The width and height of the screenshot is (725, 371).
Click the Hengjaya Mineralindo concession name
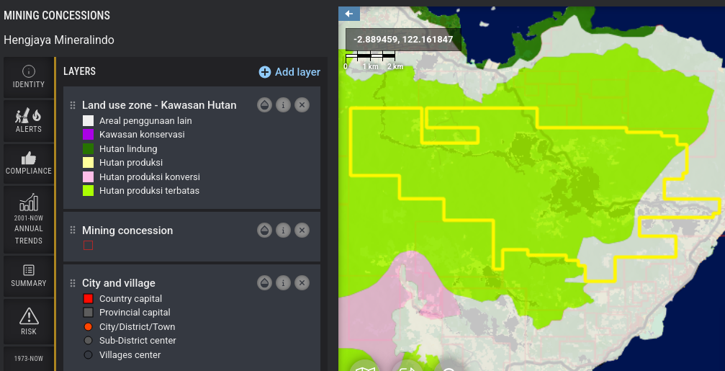click(59, 40)
